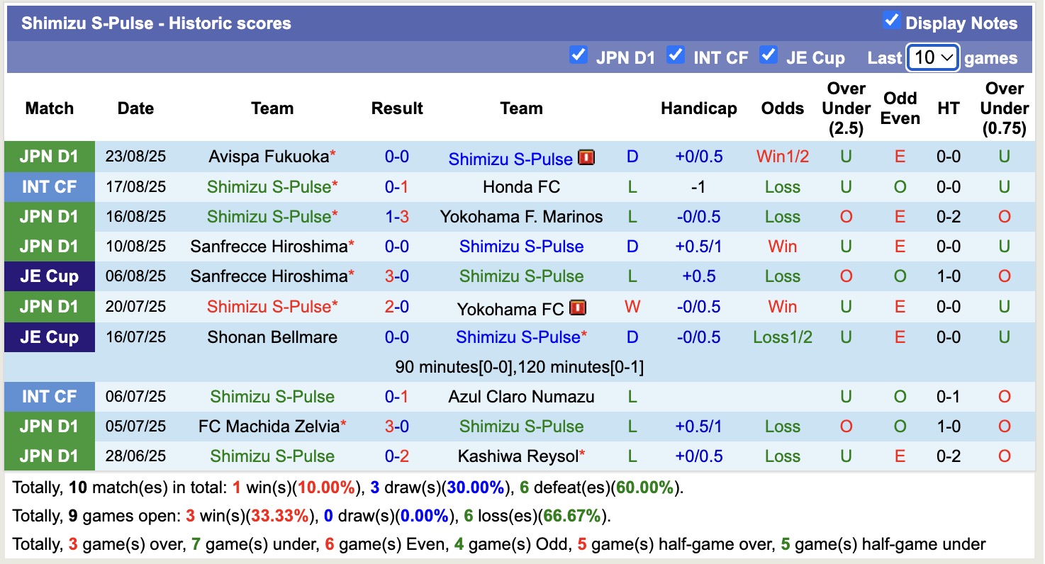Select the Honda FC opponent name
This screenshot has width=1045, height=564.
pyautogui.click(x=522, y=187)
